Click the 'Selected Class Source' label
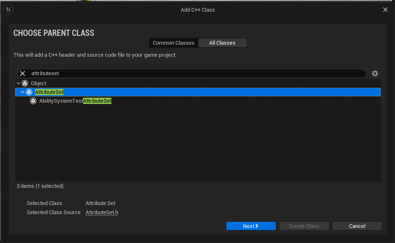This screenshot has height=243, width=395. pyautogui.click(x=54, y=212)
